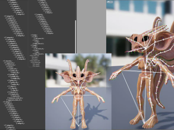Click the bone icon beside clavicle_r
The height and width of the screenshot is (130, 174).
coord(5,61)
